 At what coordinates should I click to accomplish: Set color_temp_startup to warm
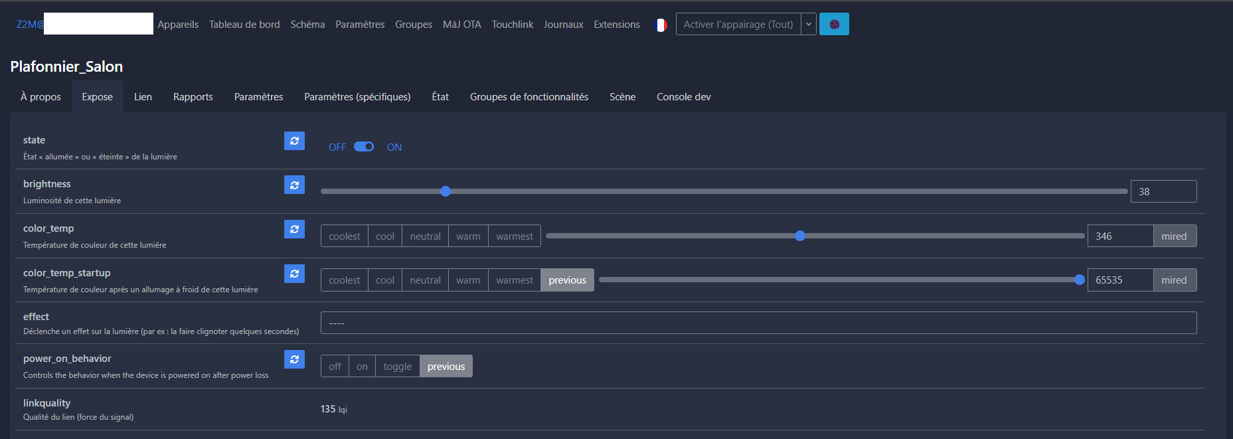click(x=468, y=280)
